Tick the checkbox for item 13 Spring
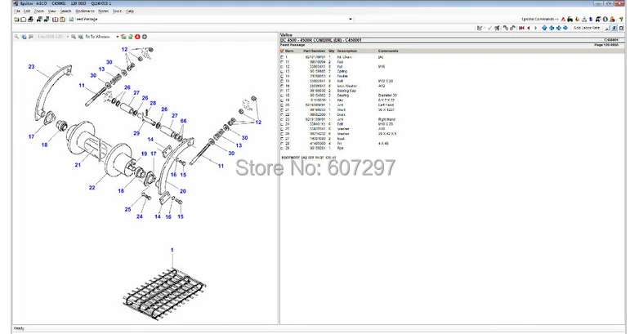Viewport: 630px width, 334px height. (282, 72)
